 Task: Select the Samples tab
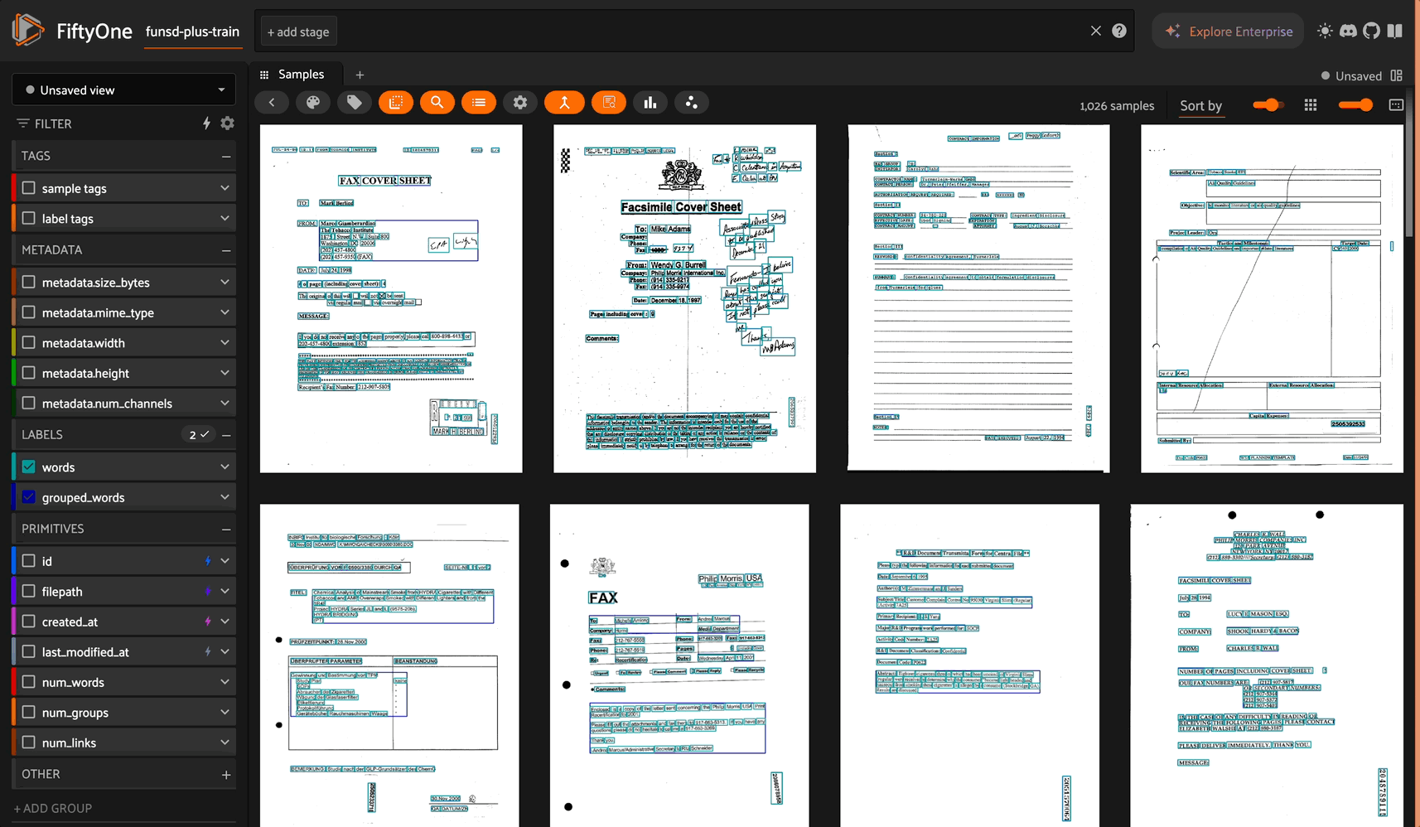(301, 75)
